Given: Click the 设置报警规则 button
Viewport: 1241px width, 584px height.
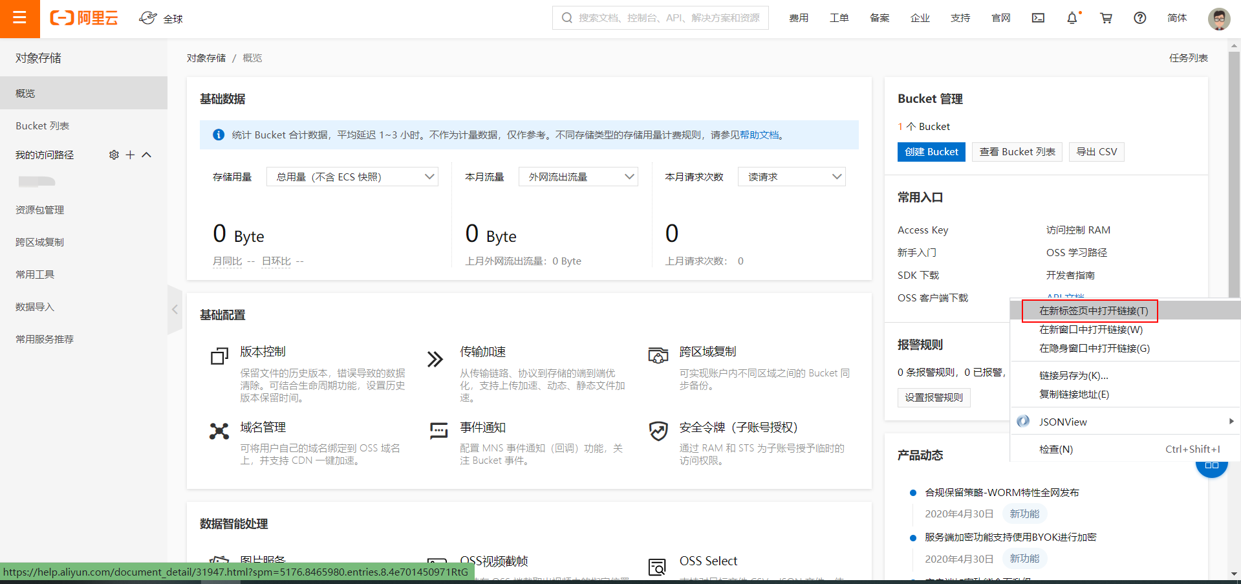Looking at the screenshot, I should [x=934, y=398].
